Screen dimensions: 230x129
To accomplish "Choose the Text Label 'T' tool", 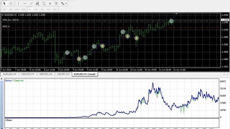I will tap(56, 3).
